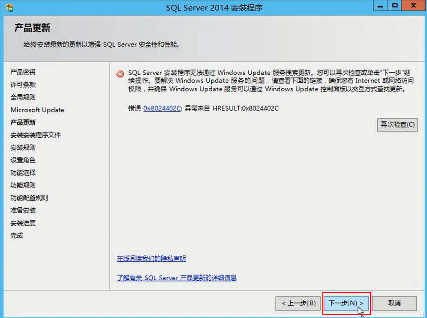Select the 设置角色 step in the sidebar
Viewport: 427px width, 318px height.
pos(23,160)
